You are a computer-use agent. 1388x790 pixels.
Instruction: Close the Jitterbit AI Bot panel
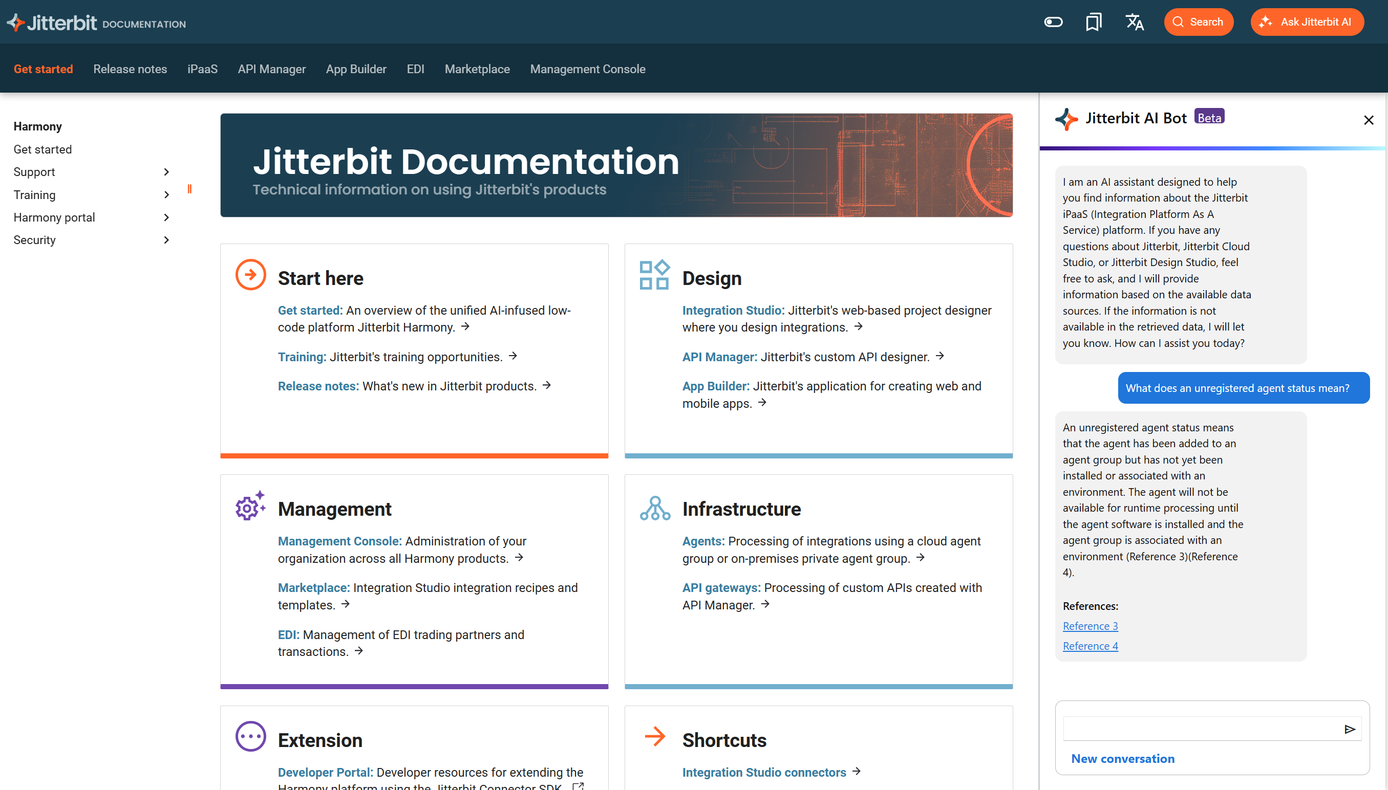1369,120
